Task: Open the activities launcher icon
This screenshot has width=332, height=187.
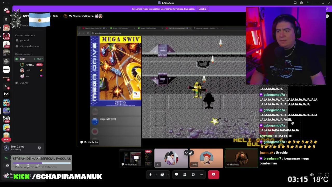Action: [185, 175]
